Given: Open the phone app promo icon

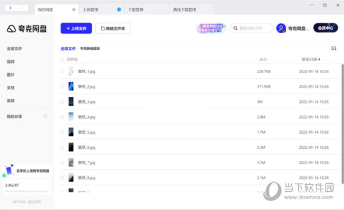Looking at the screenshot, I should click(x=9, y=171).
